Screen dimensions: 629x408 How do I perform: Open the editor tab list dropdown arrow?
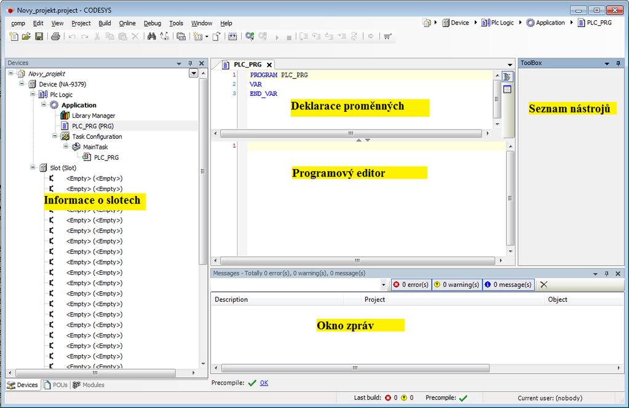coord(510,65)
